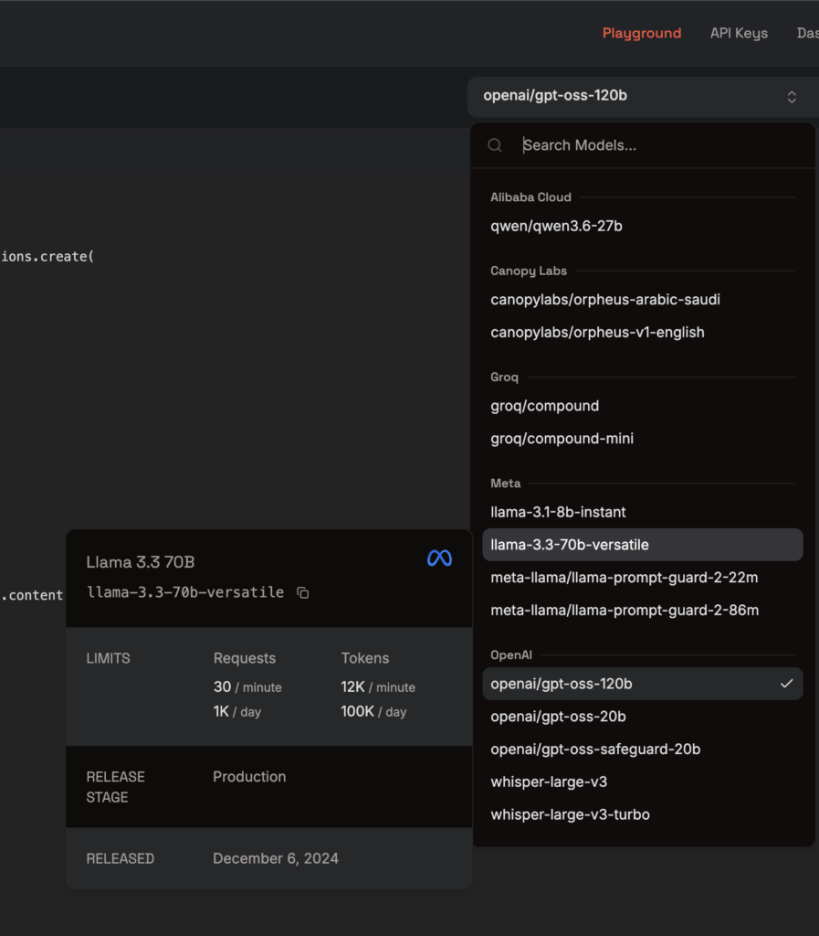Click the ions.create( code line
819x936 pixels.
(x=47, y=257)
